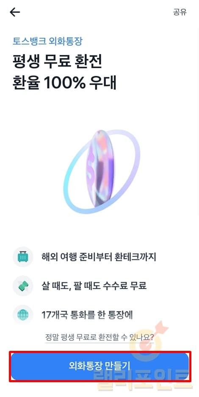Viewport: 199px width, 397px height.
Task: Tap the 평생 무료 환전 headline
Action: coord(57,62)
